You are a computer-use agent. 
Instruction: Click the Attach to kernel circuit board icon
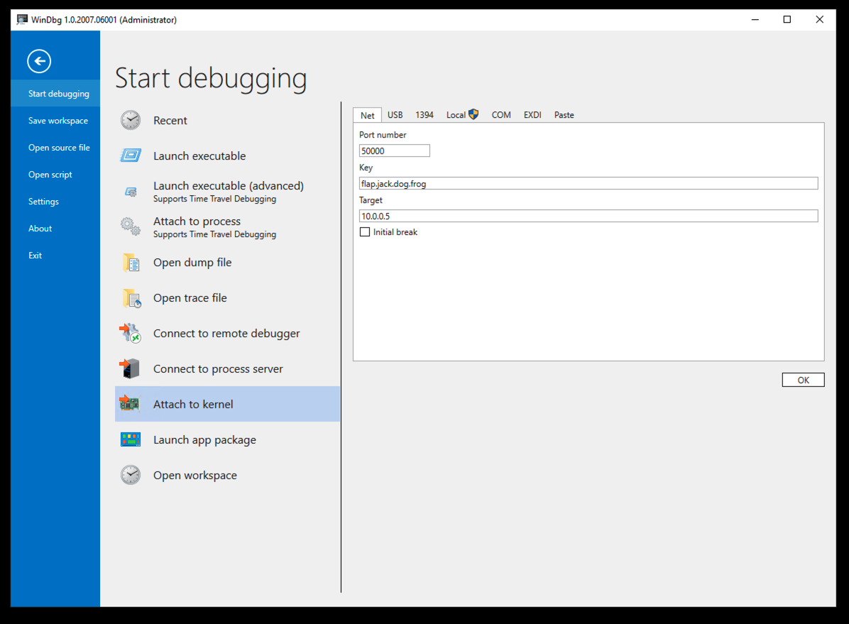tap(129, 403)
